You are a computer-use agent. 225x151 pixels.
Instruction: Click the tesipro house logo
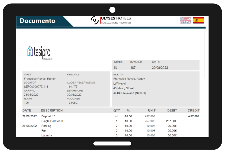39,52
